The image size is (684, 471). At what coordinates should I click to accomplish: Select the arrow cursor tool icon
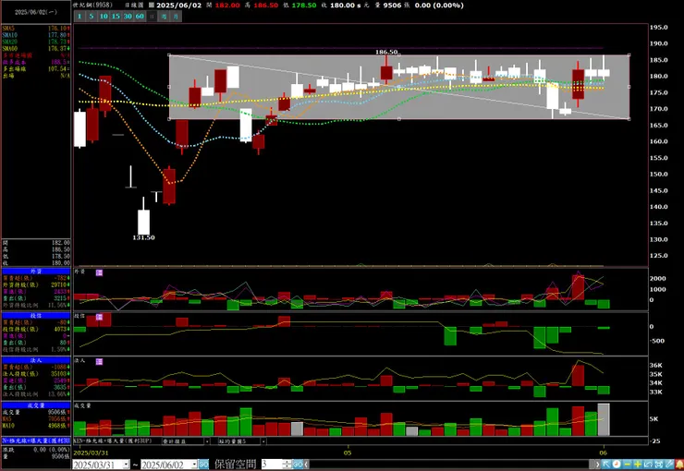click(x=606, y=465)
